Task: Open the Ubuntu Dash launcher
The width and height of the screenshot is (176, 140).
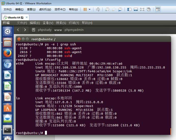Action: 7,32
